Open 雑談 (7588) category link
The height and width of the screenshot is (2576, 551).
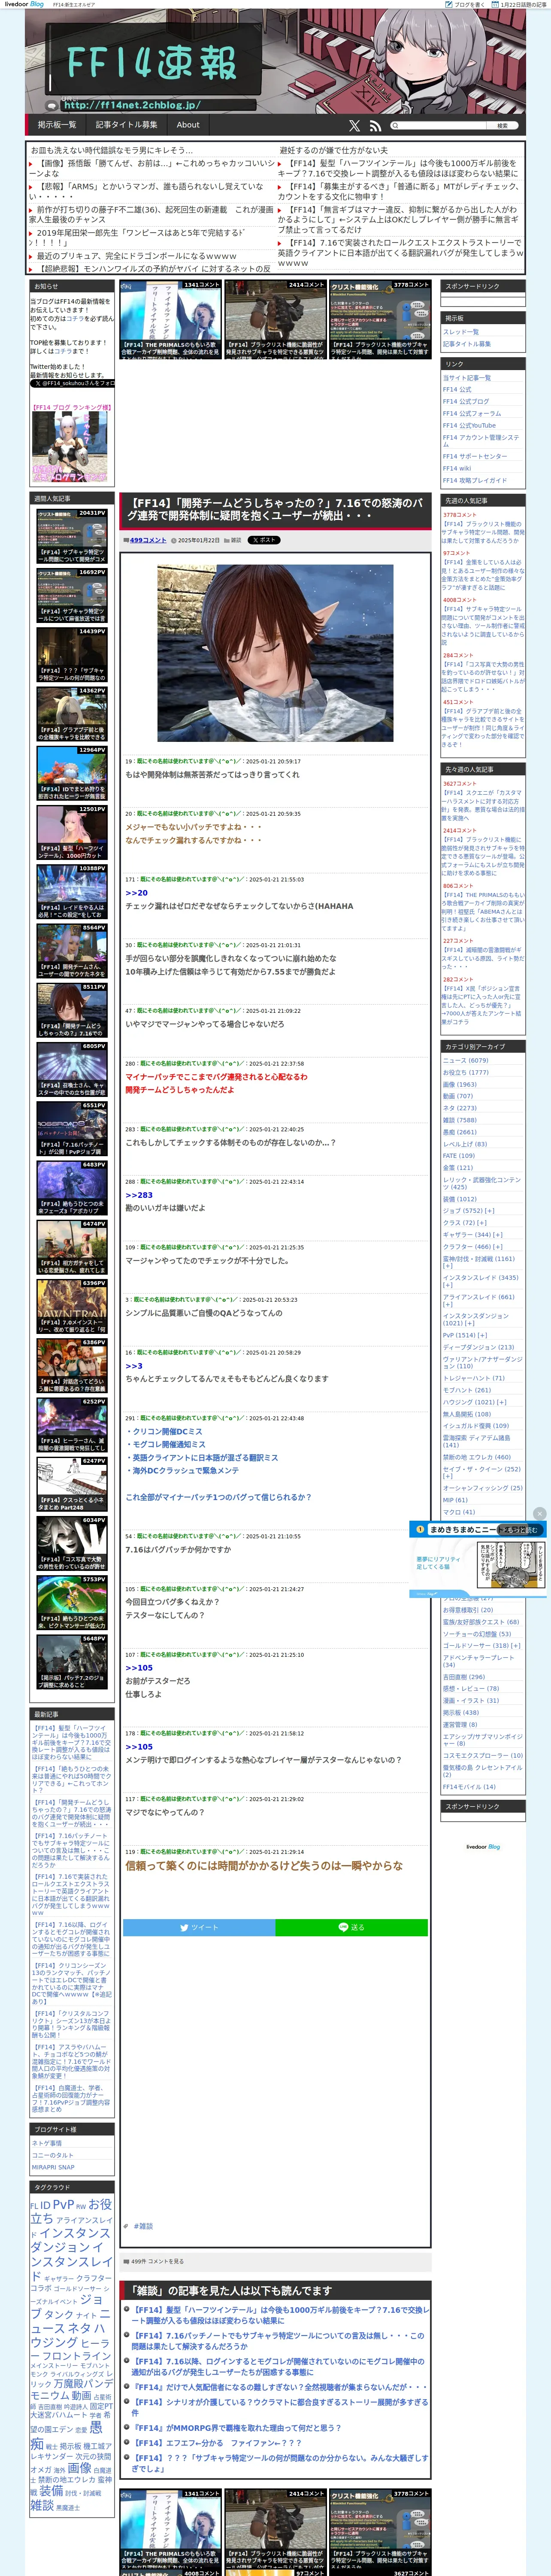pos(460,1120)
